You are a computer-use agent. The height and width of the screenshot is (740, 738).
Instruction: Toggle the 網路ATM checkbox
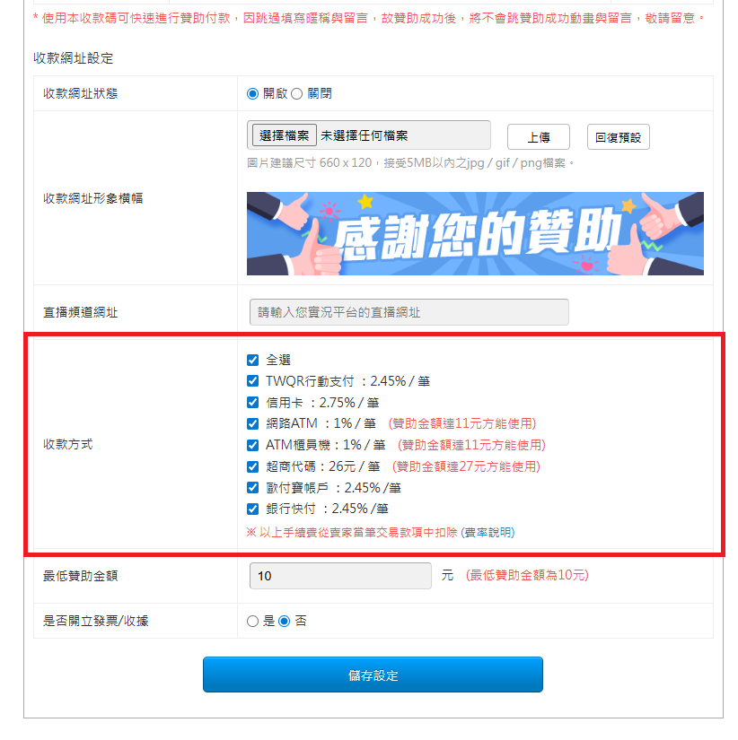253,423
